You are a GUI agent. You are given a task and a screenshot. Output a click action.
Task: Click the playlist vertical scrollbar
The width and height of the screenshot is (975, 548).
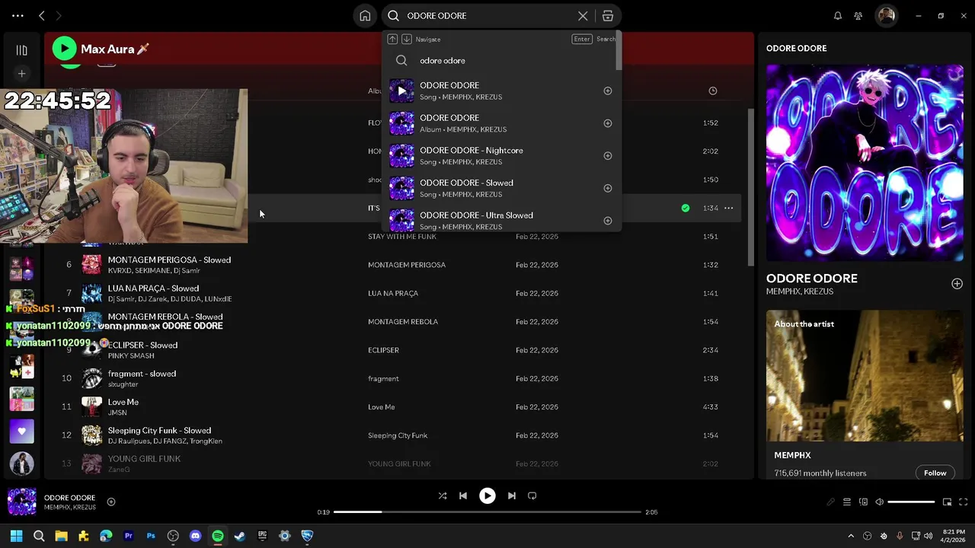751,186
